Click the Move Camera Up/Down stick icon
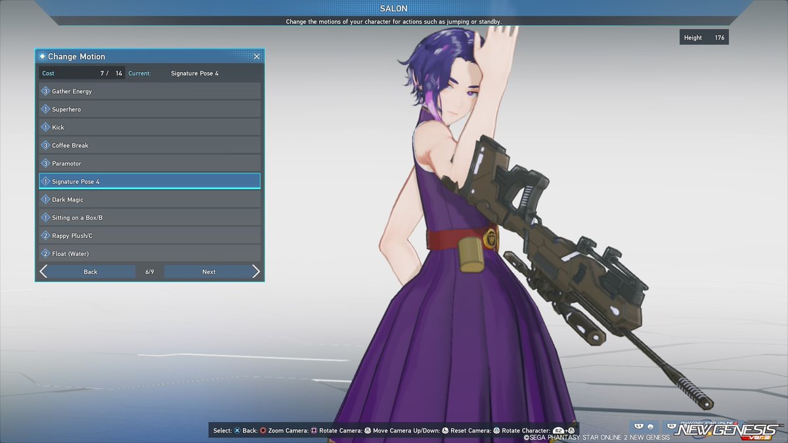Image resolution: width=788 pixels, height=443 pixels. [445, 431]
